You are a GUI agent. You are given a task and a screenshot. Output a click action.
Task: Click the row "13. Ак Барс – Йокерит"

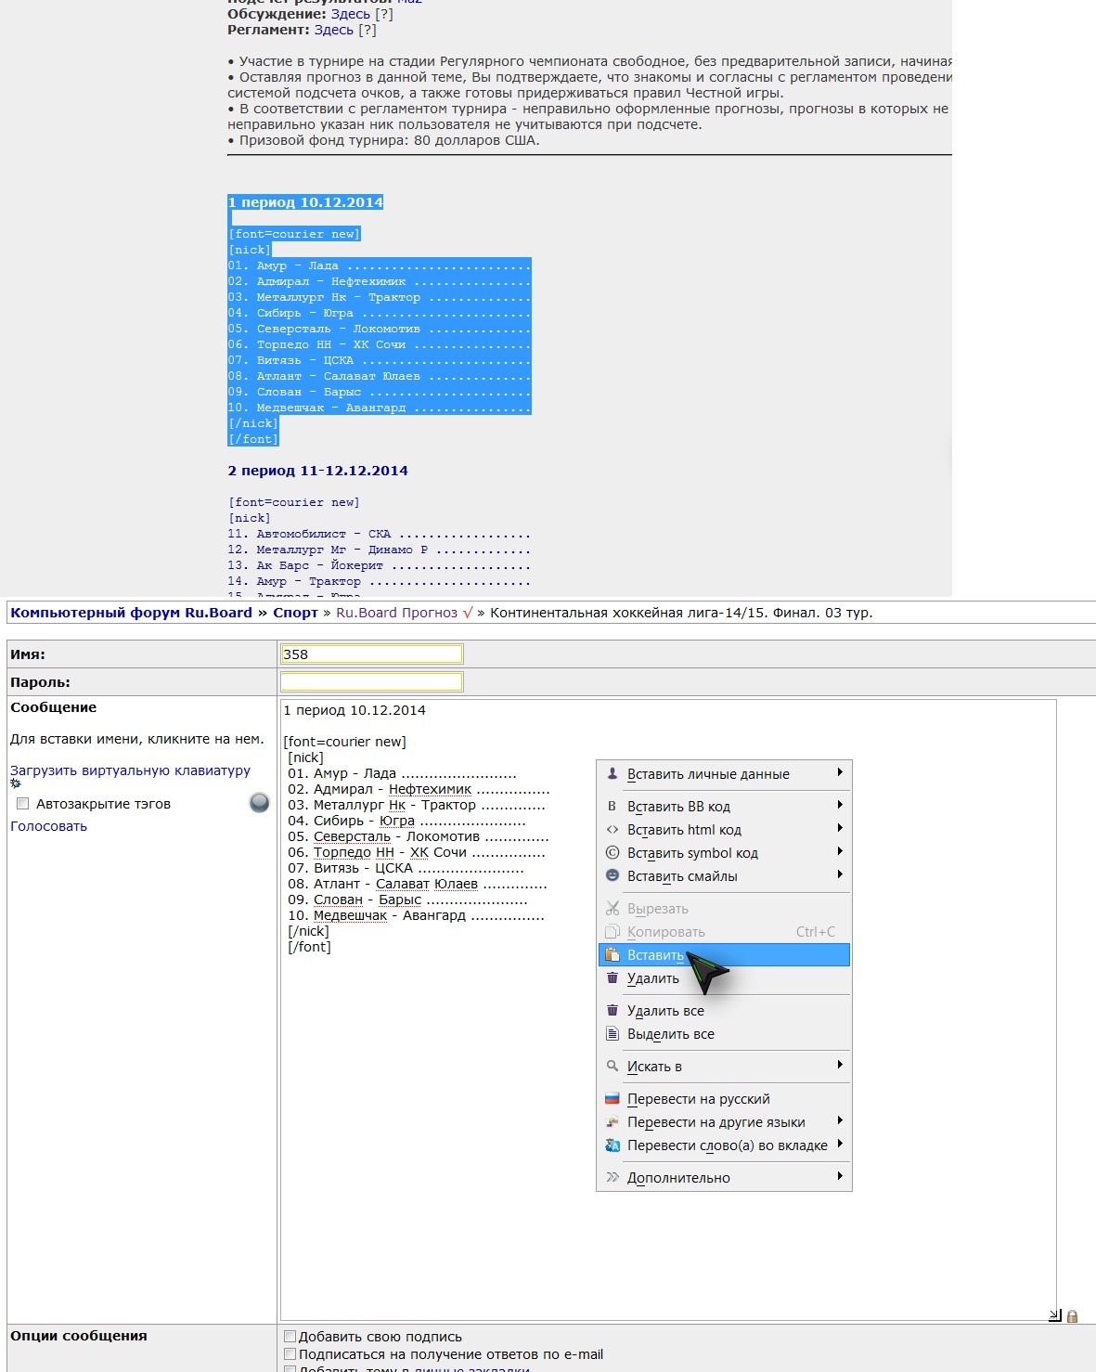pos(380,565)
